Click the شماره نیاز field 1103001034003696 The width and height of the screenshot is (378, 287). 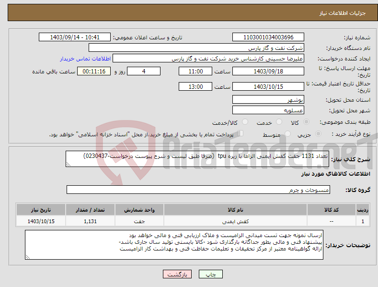click(x=268, y=37)
